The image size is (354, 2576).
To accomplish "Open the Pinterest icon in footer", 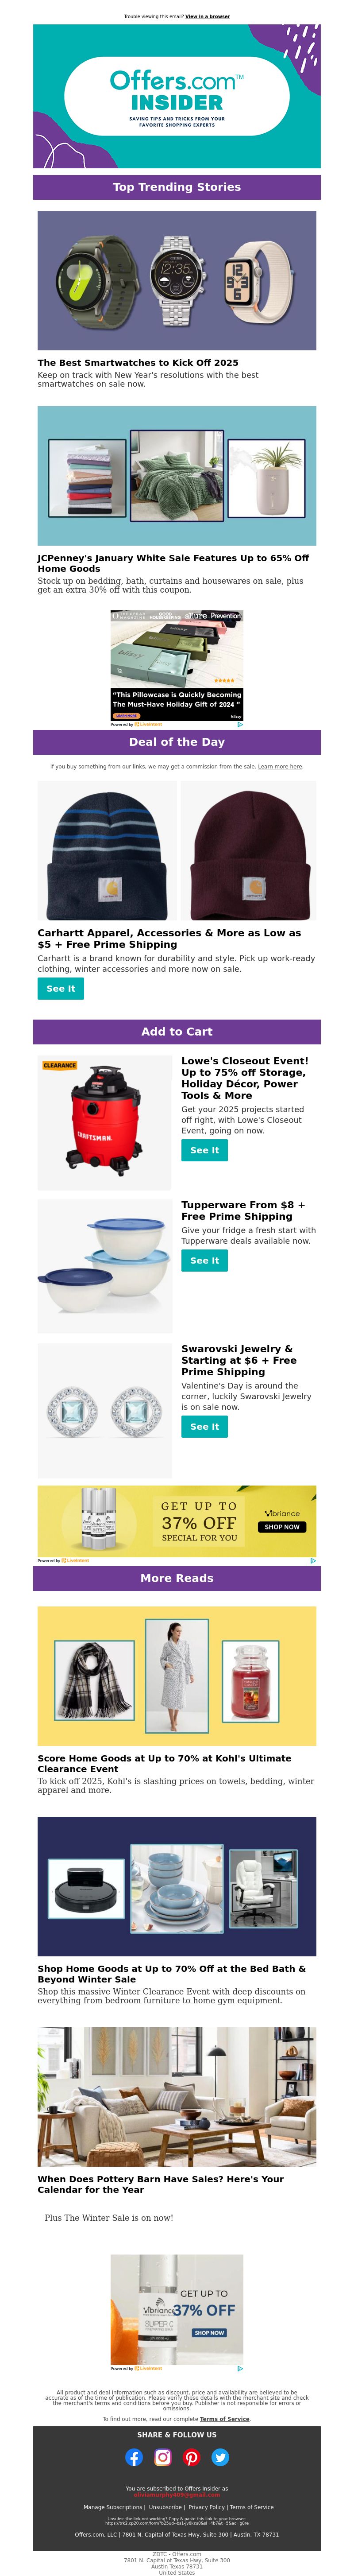I will pyautogui.click(x=191, y=2457).
